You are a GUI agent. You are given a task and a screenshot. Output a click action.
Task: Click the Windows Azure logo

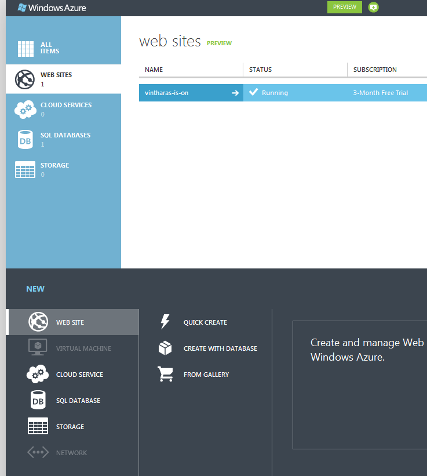pyautogui.click(x=52, y=8)
